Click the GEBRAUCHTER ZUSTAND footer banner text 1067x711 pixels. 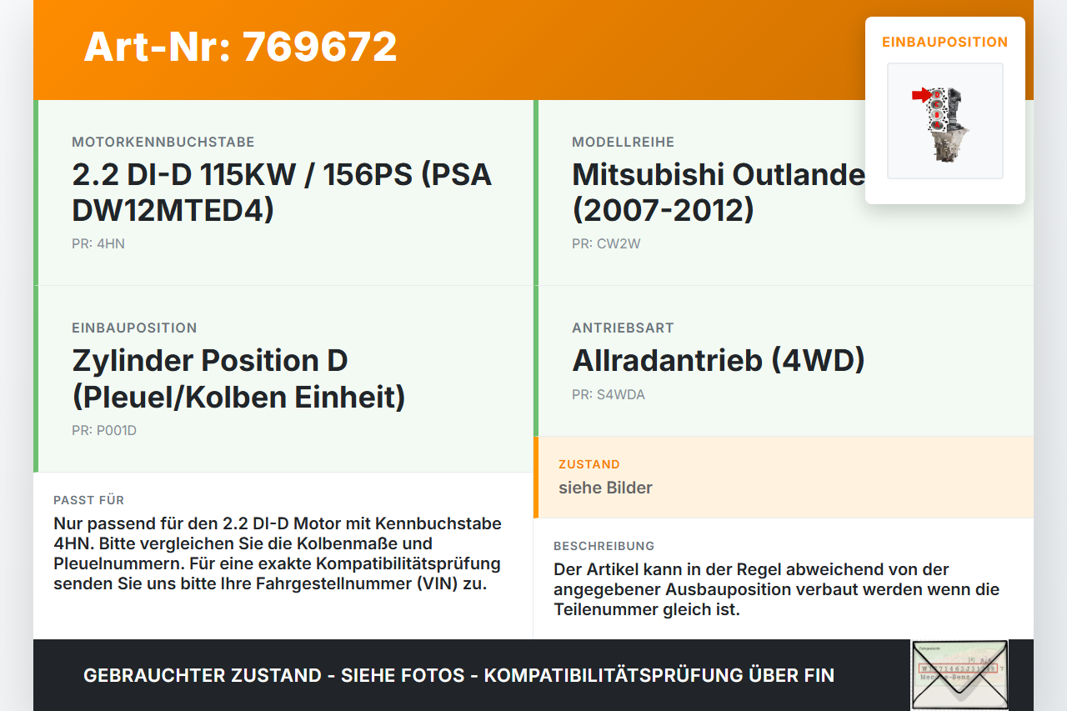458,675
